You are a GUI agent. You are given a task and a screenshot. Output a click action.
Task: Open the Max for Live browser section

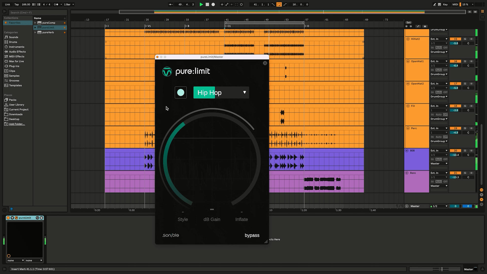[x=16, y=61]
